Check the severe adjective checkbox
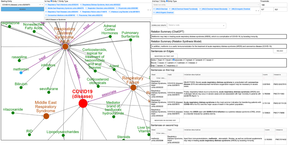The image size is (288, 145). (x=156, y=66)
